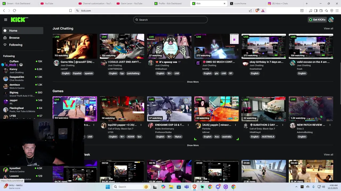Viewport: 341px width, 191px height.
Task: Click the Windows Start button
Action: pyautogui.click(x=108, y=187)
